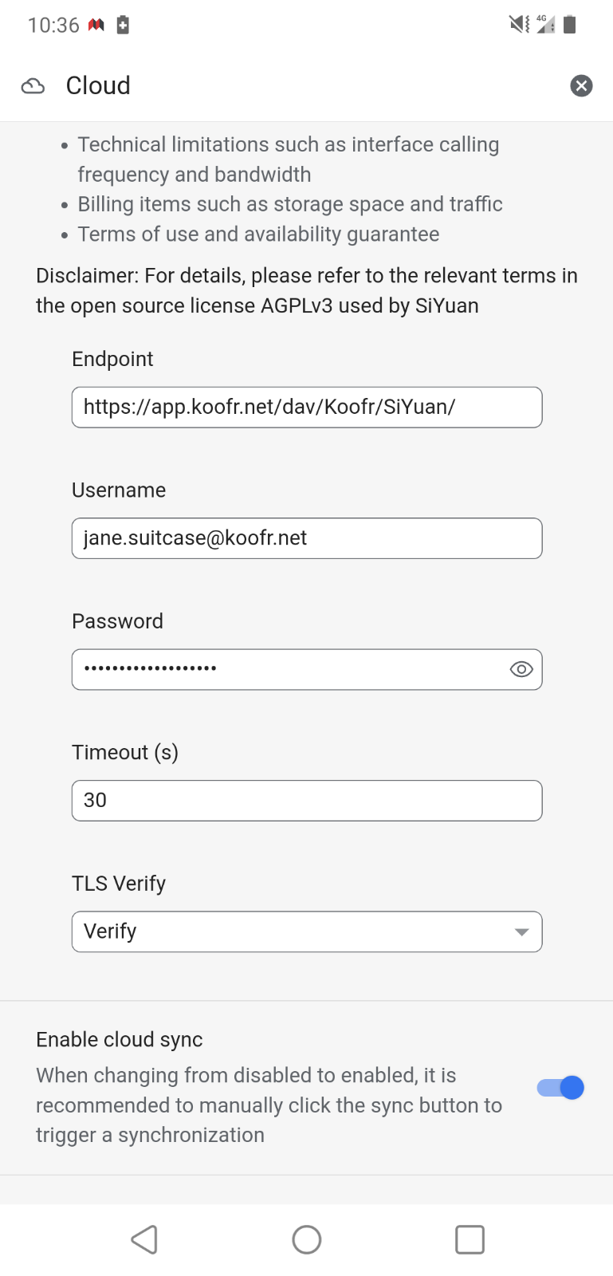Open the battery saver icon in status bar
The image size is (613, 1276).
(124, 24)
